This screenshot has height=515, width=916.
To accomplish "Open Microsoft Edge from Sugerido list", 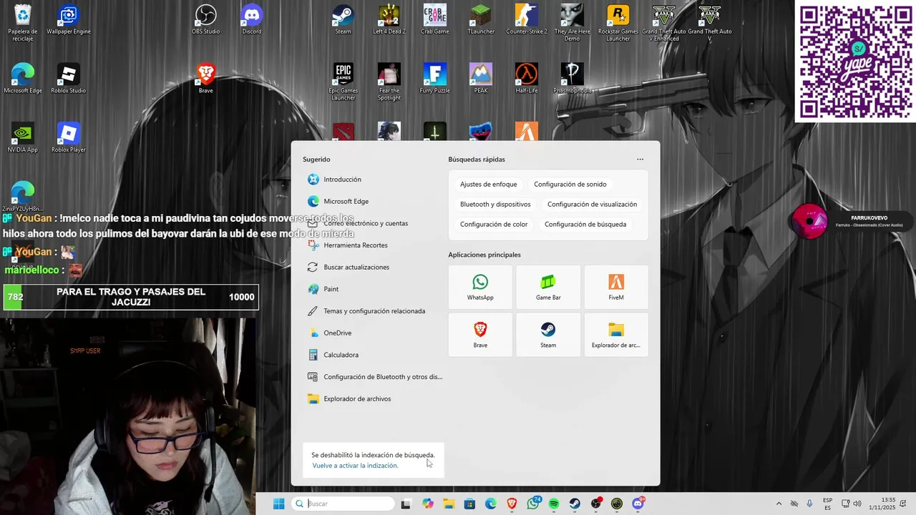I will pyautogui.click(x=373, y=202).
